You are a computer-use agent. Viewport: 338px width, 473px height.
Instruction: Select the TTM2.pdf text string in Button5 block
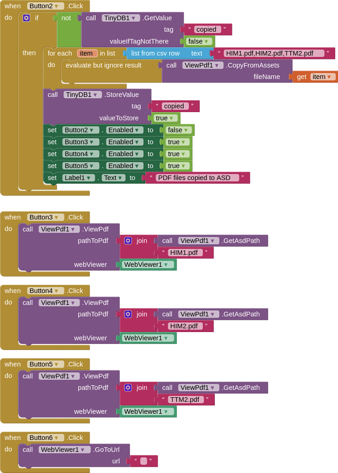[x=186, y=400]
